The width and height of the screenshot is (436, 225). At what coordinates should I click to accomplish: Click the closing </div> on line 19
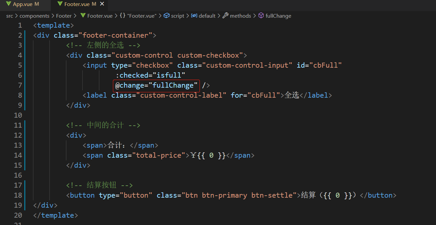click(x=45, y=205)
